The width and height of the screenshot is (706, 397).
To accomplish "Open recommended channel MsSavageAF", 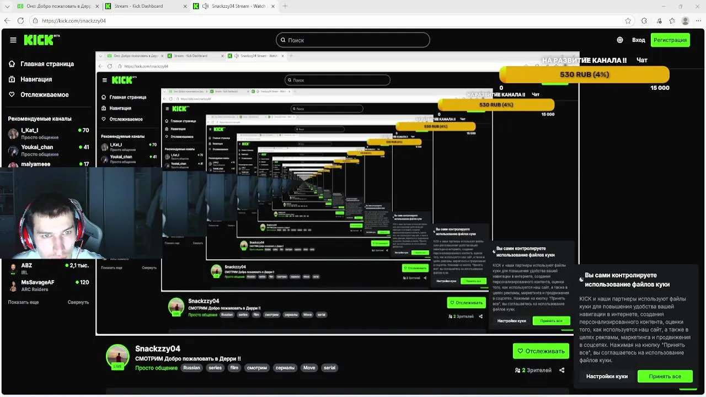I will coord(49,286).
